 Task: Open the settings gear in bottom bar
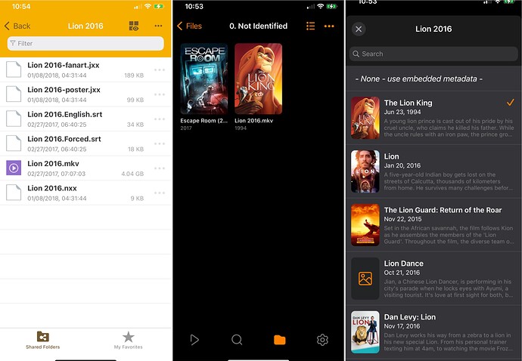pos(322,340)
